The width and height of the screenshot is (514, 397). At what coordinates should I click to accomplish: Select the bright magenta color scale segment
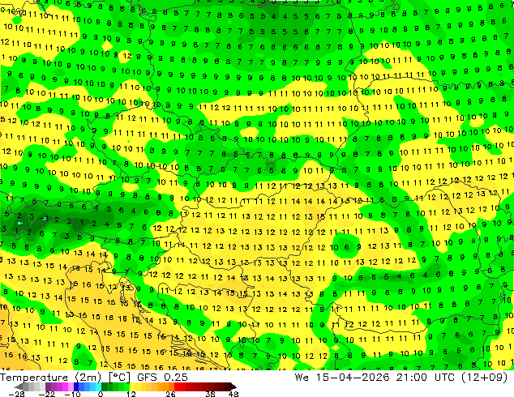(65, 386)
